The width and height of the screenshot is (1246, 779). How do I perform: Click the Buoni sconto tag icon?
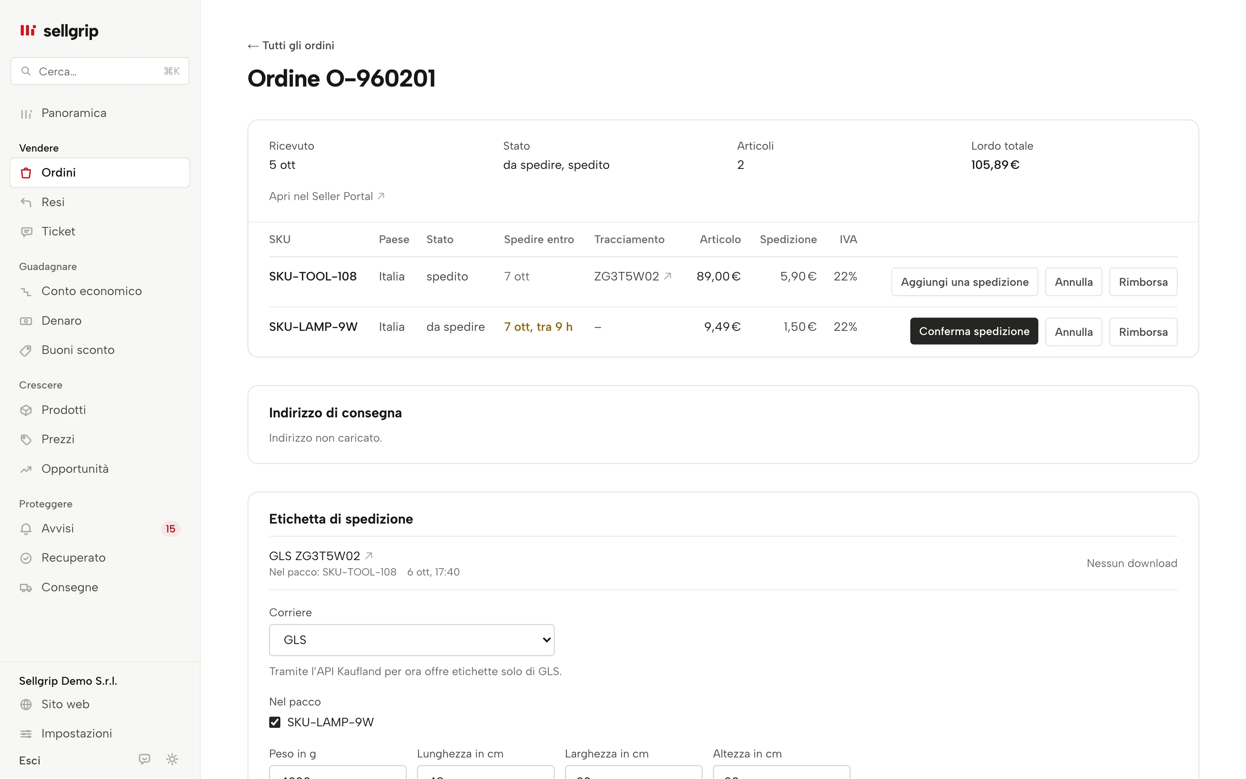[26, 350]
